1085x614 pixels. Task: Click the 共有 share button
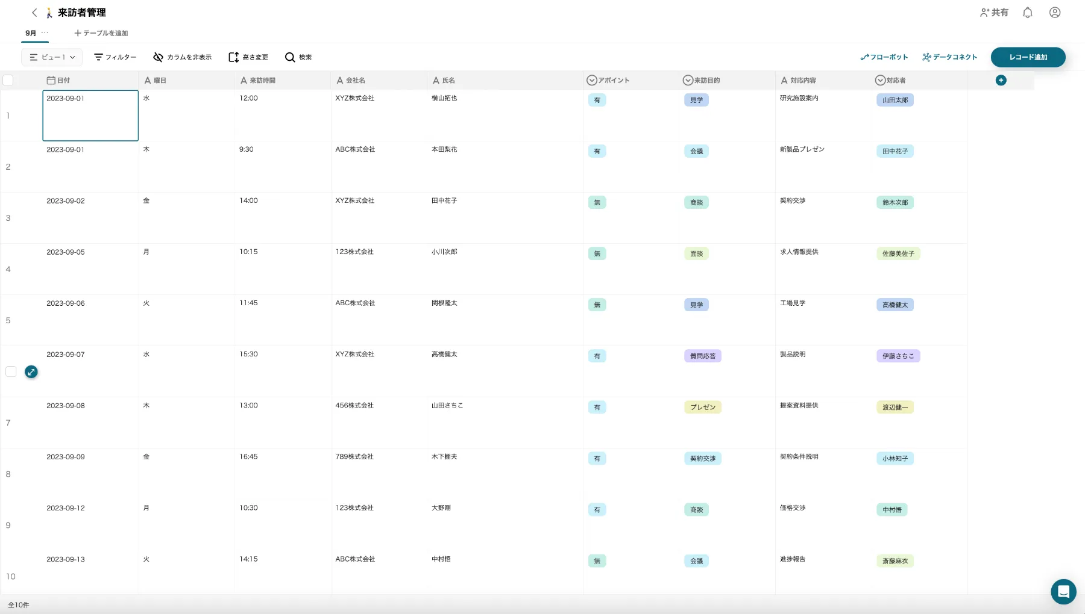click(994, 13)
